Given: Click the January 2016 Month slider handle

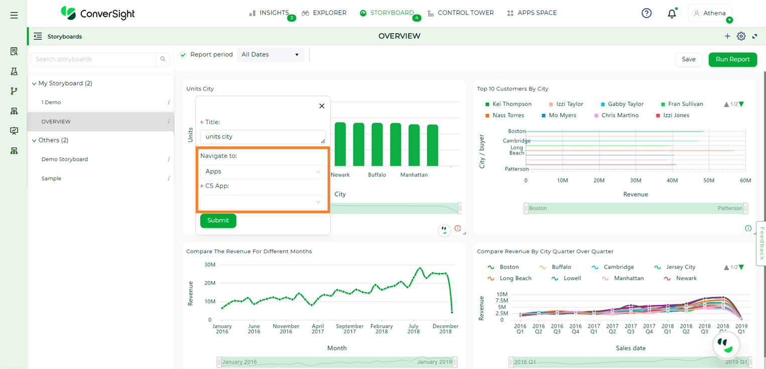Looking at the screenshot, I should (219, 362).
